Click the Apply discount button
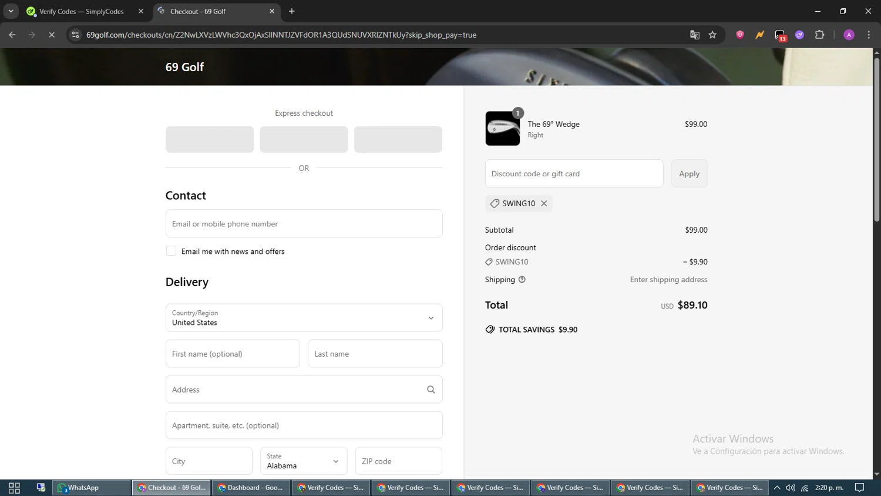 point(689,173)
